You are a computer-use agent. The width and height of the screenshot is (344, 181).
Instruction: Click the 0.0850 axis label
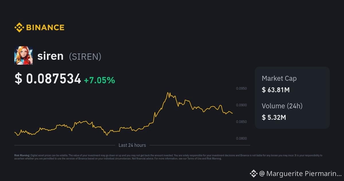[x=241, y=122]
